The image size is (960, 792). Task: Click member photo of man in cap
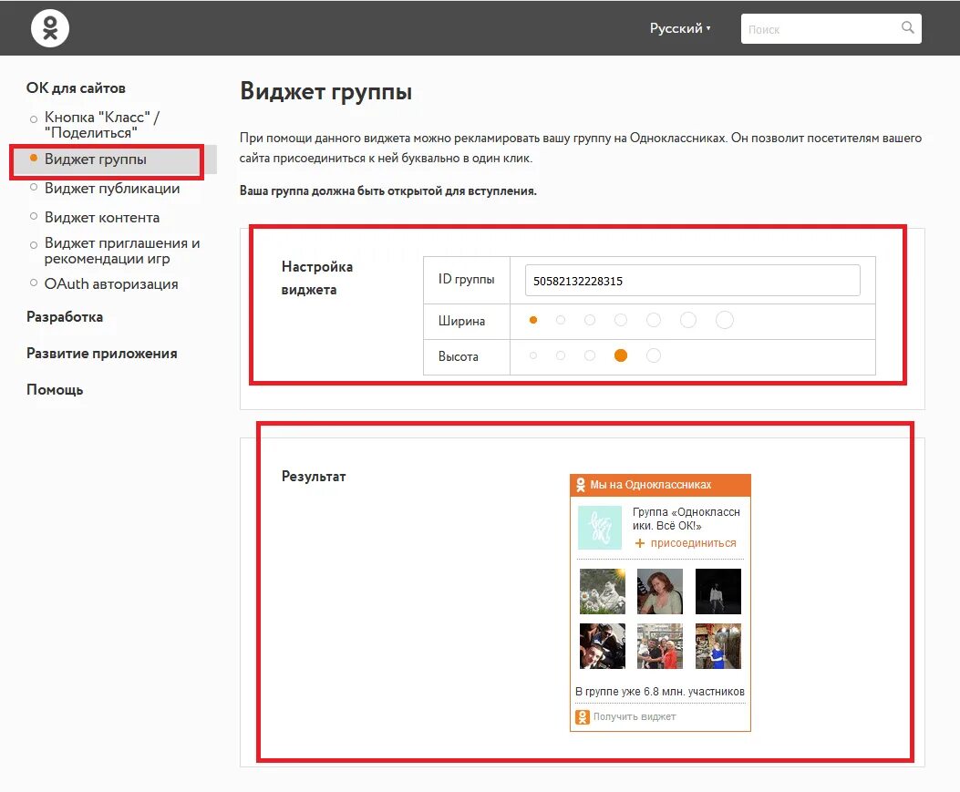click(603, 646)
